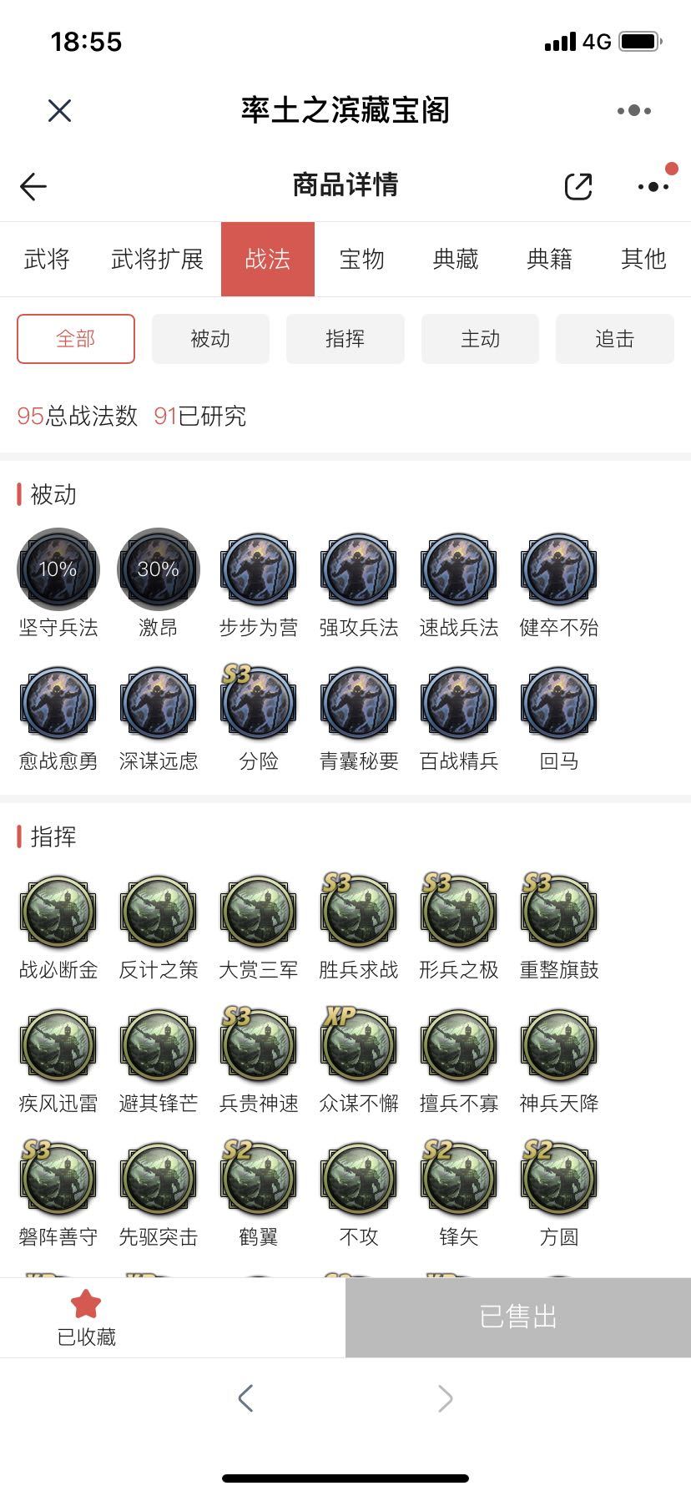Viewport: 691px width, 1496px height.
Task: Open the 众谋不懈 XP skill icon
Action: [x=359, y=1045]
